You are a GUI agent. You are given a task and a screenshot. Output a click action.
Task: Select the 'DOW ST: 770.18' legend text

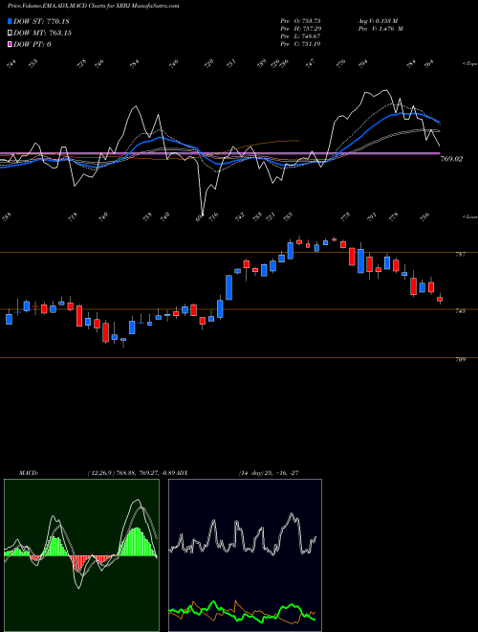click(41, 21)
